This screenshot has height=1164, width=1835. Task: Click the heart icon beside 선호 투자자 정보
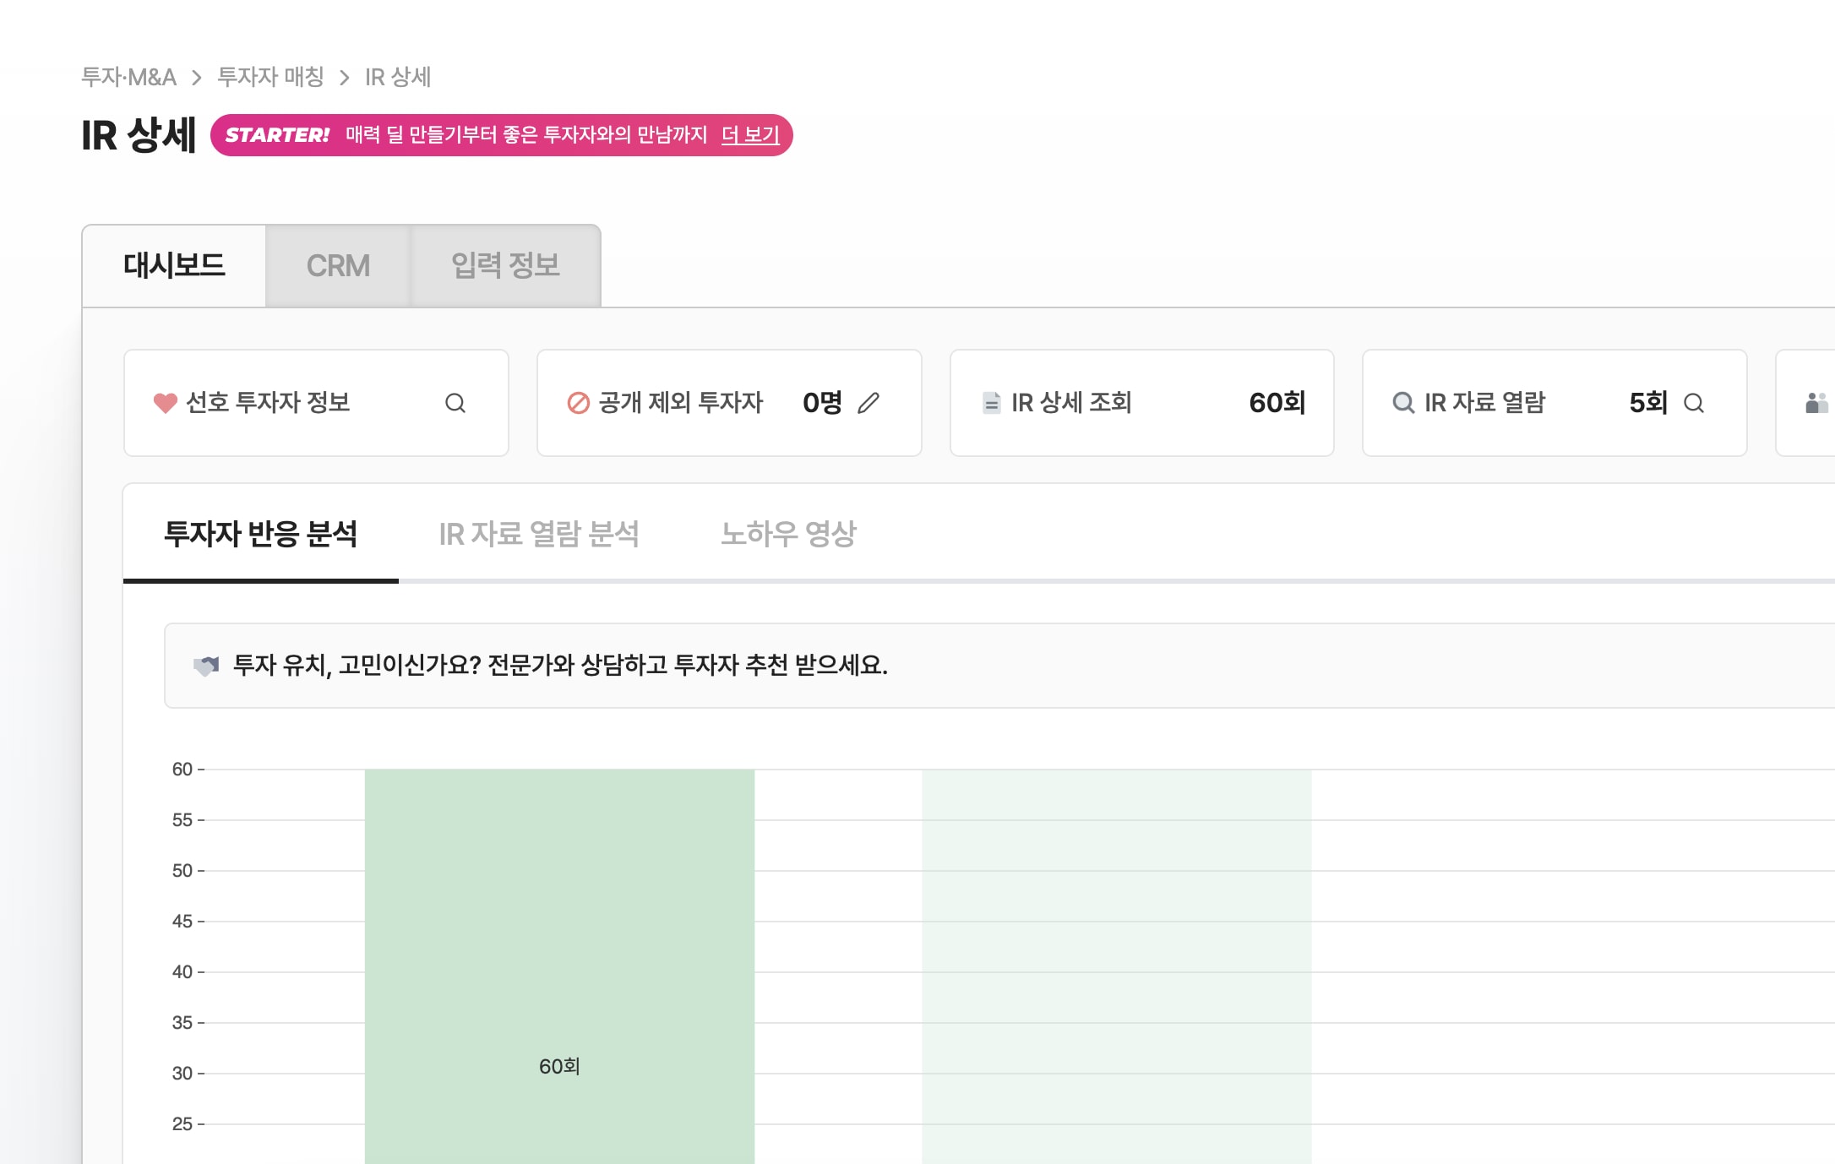[x=166, y=403]
